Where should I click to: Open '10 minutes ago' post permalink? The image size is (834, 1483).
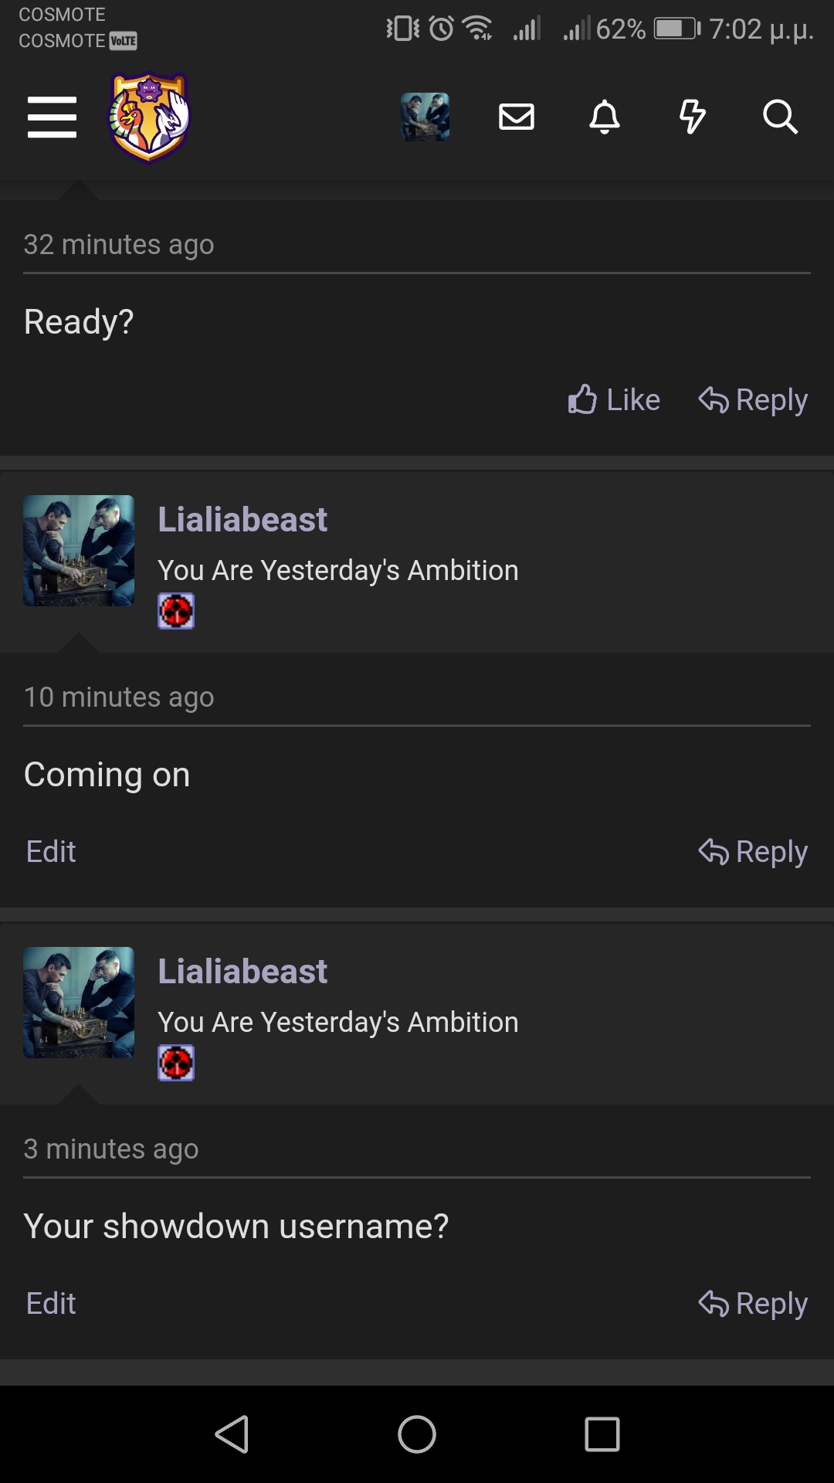pos(119,697)
